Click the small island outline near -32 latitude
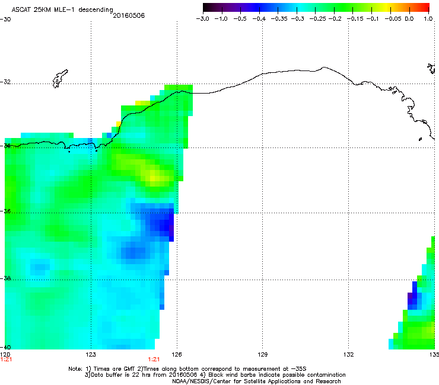Image resolution: width=439 pixels, height=385 pixels. 60,79
